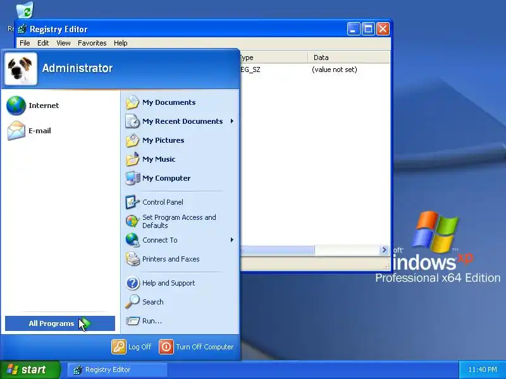Viewport: 506px width, 379px height.
Task: Select the Log Off text button
Action: click(x=140, y=347)
